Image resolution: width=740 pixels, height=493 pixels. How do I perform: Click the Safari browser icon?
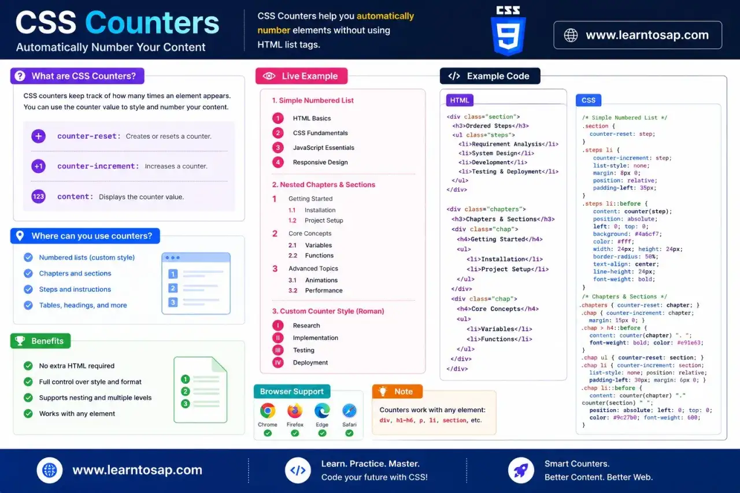(349, 411)
